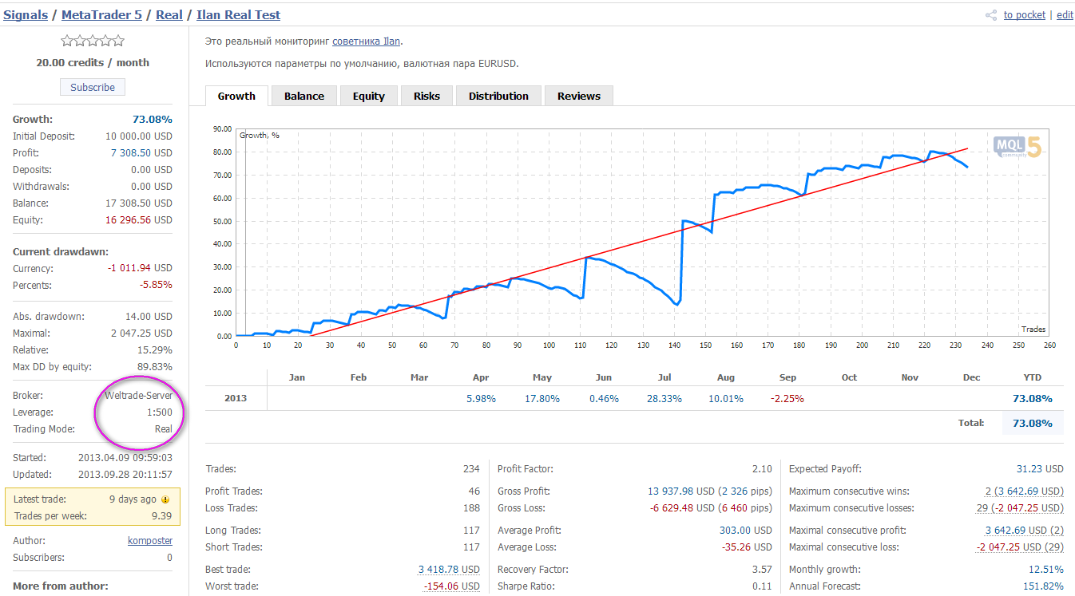Viewport: 1075px width, 596px height.
Task: Click Equity value '16 296.56 USD'
Action: click(x=141, y=220)
